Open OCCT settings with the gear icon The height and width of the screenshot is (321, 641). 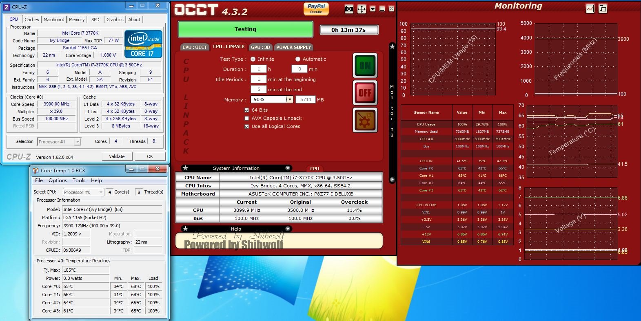365,121
